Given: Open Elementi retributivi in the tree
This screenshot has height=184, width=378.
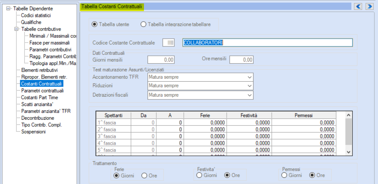Looking at the screenshot, I should [x=39, y=70].
